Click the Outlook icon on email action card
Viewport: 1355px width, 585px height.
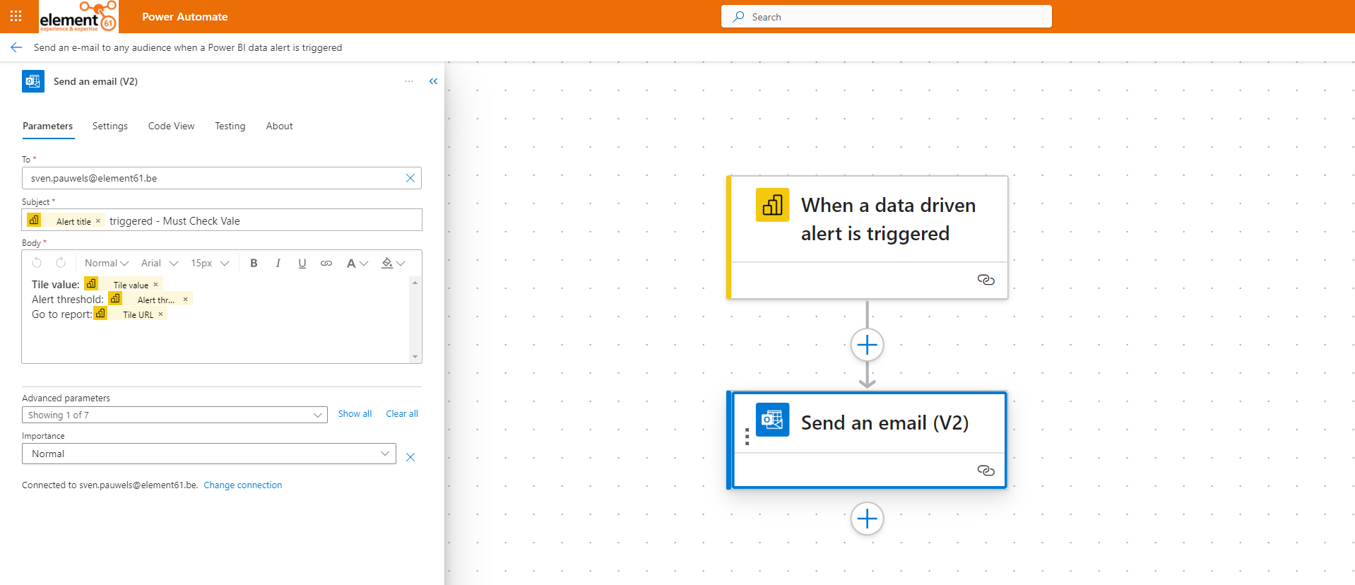[x=772, y=420]
